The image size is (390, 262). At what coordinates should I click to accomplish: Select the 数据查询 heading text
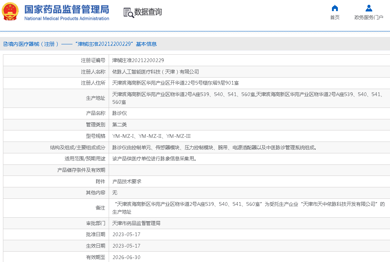[x=148, y=12]
